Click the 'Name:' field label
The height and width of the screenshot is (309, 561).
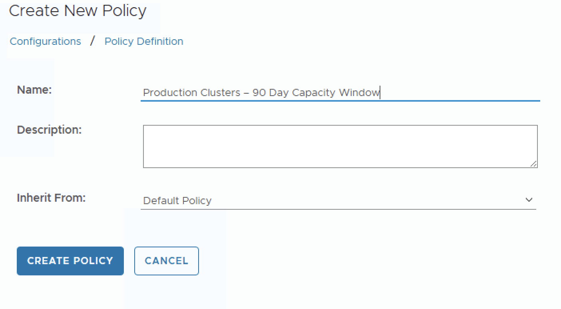pyautogui.click(x=34, y=90)
